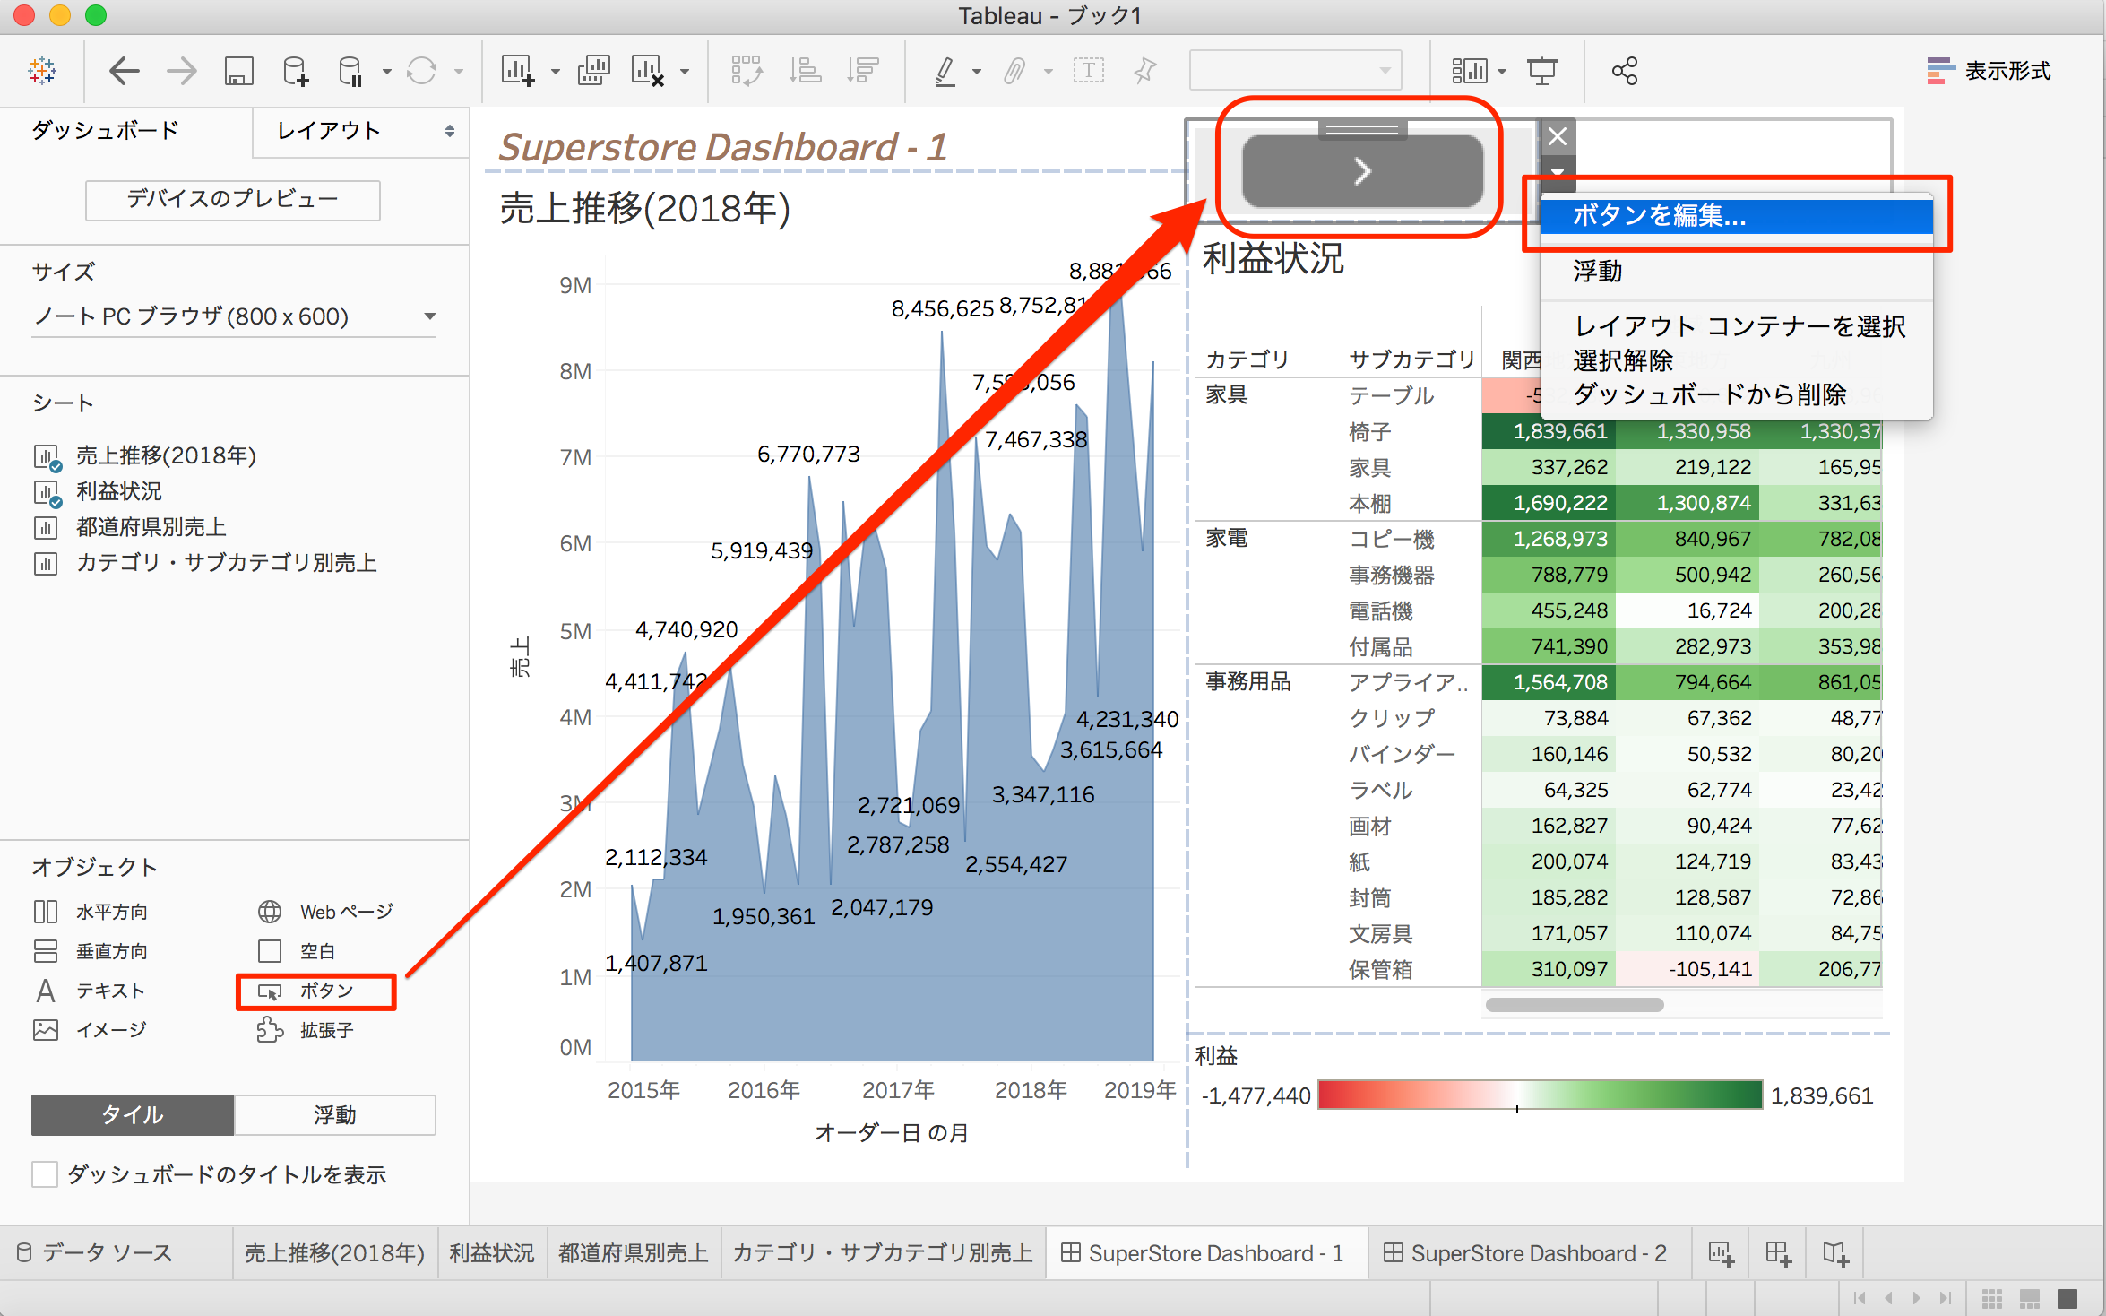Add a new dashboard from the bottom bar
This screenshot has width=2106, height=1316.
point(1778,1252)
